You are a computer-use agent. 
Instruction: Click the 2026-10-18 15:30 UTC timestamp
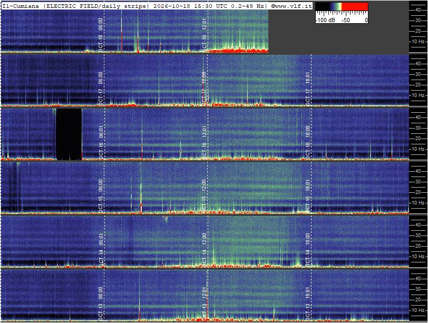click(191, 6)
